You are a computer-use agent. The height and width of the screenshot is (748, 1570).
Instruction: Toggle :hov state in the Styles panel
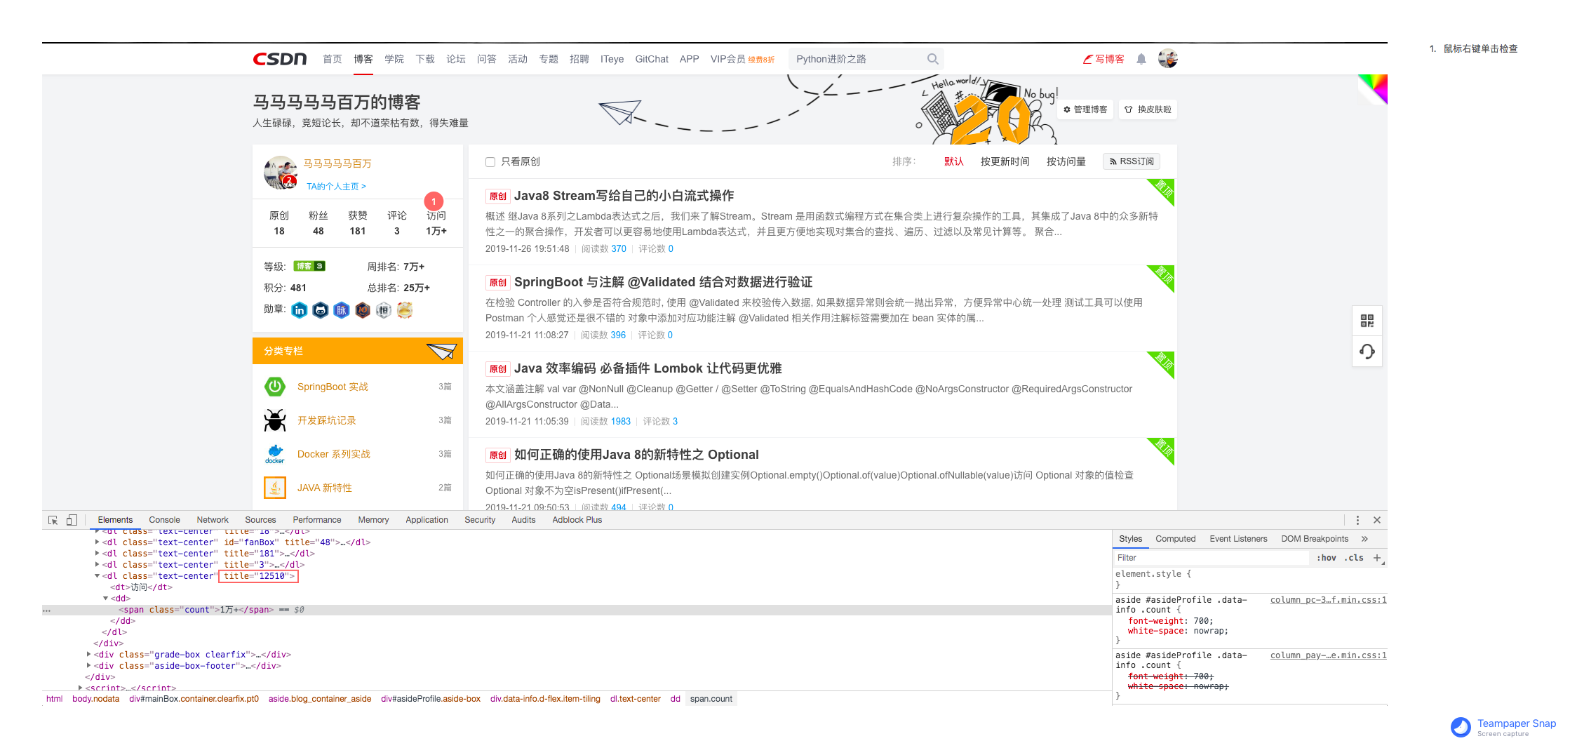click(1327, 558)
